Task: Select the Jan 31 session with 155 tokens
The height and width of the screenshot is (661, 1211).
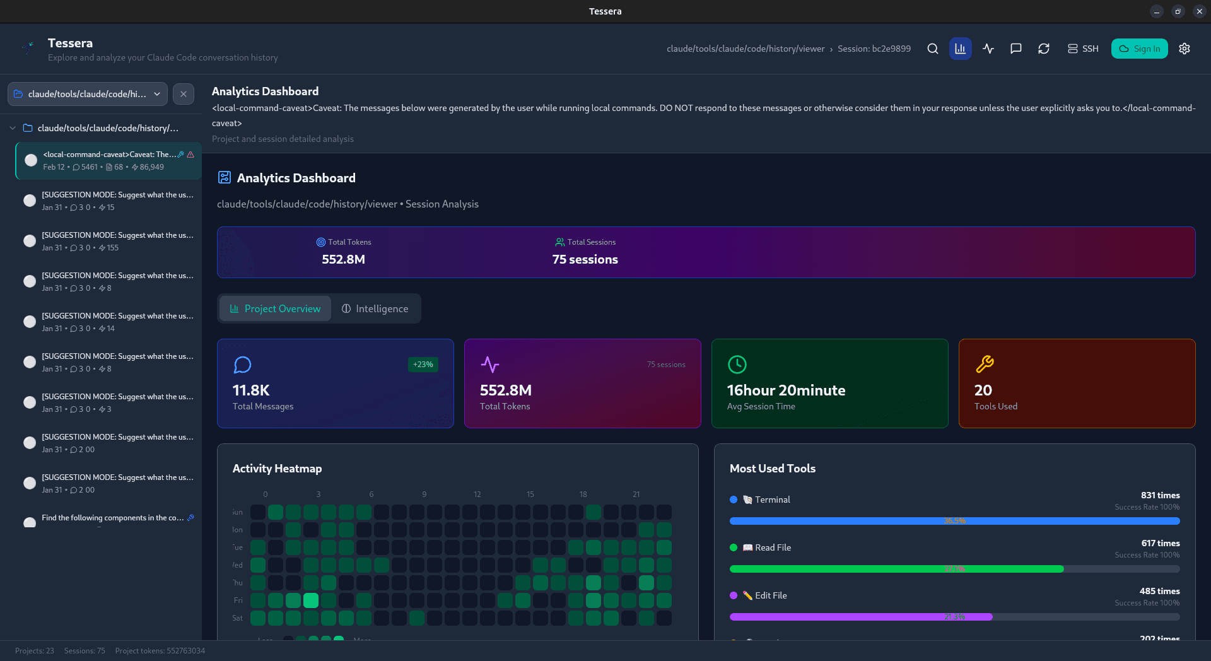Action: (108, 241)
